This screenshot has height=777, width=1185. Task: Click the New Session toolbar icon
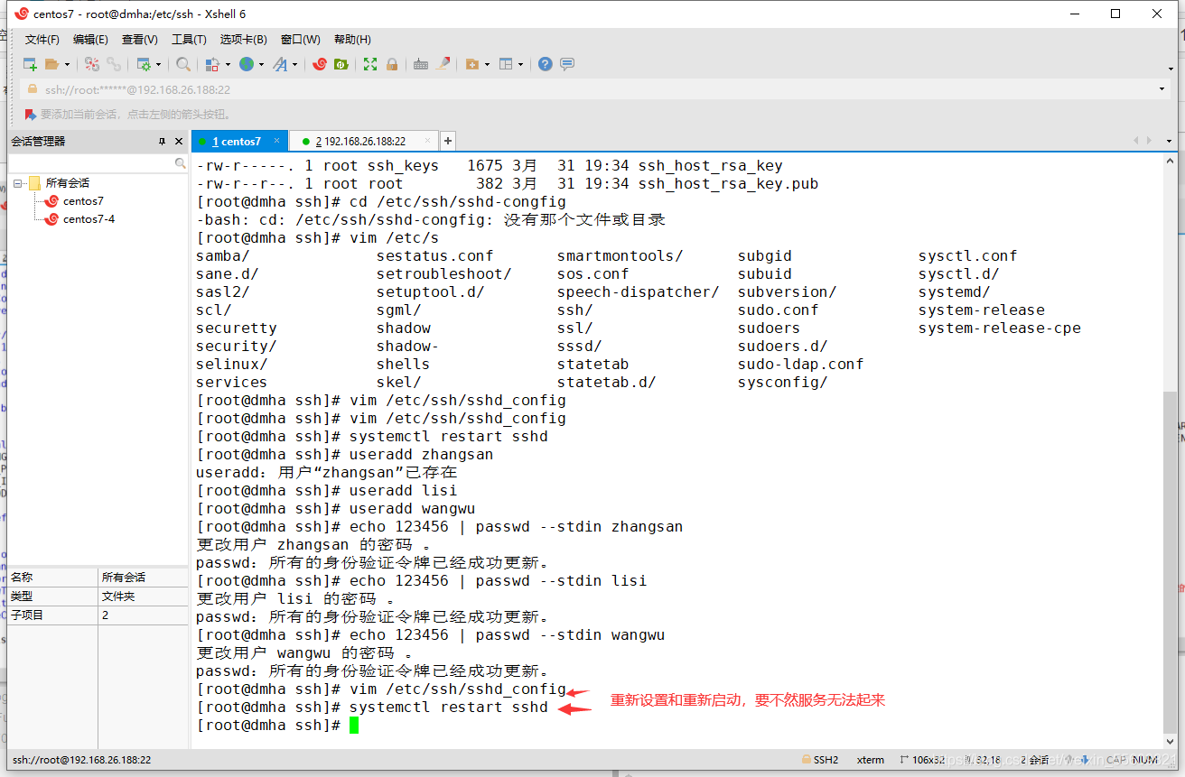pos(30,64)
